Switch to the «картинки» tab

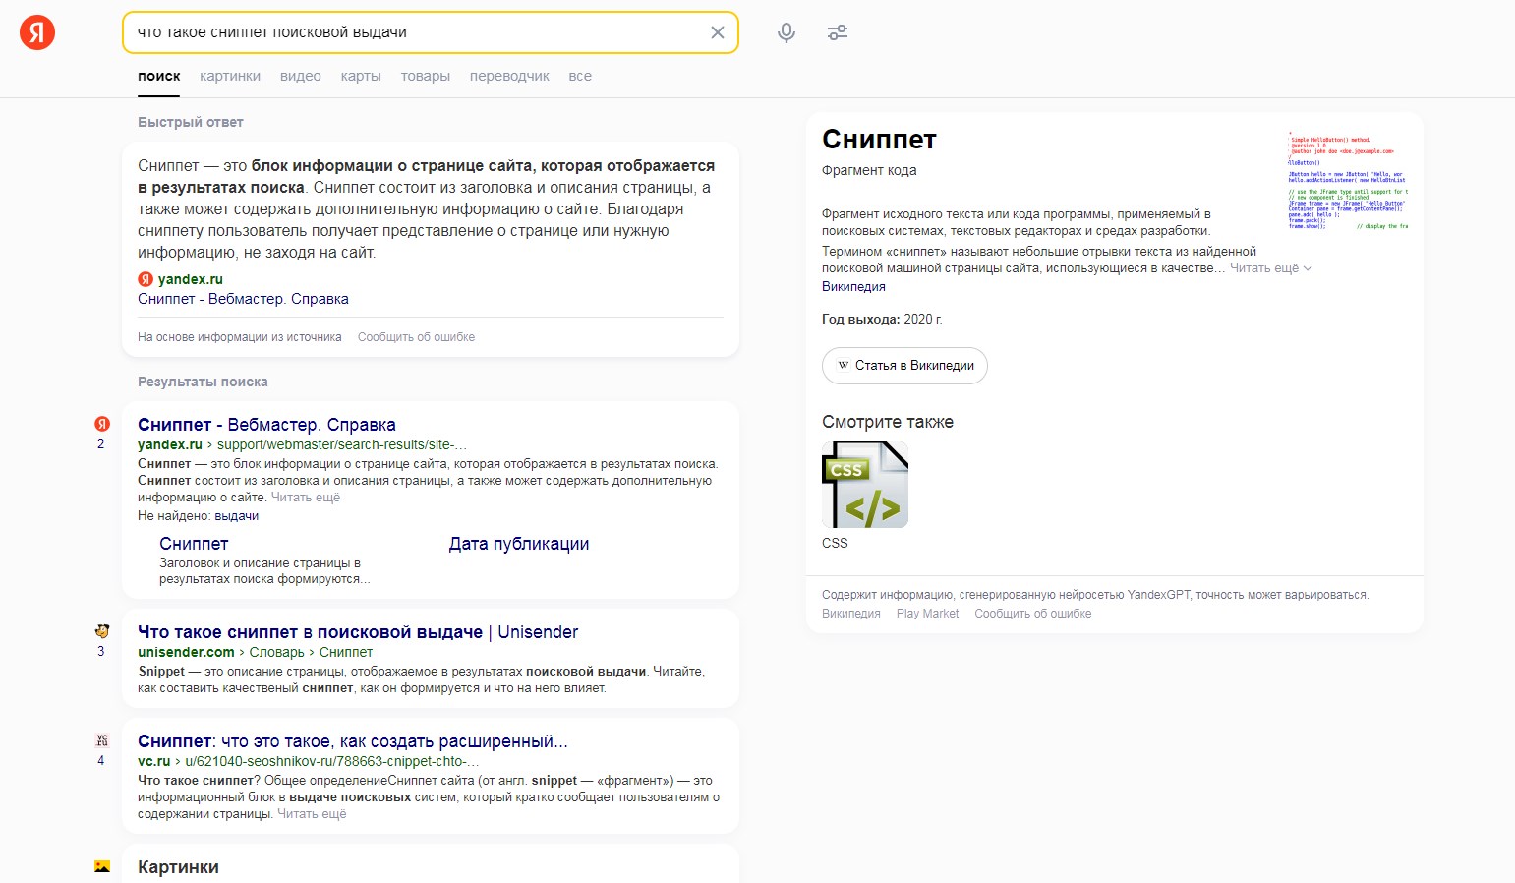[x=230, y=76]
